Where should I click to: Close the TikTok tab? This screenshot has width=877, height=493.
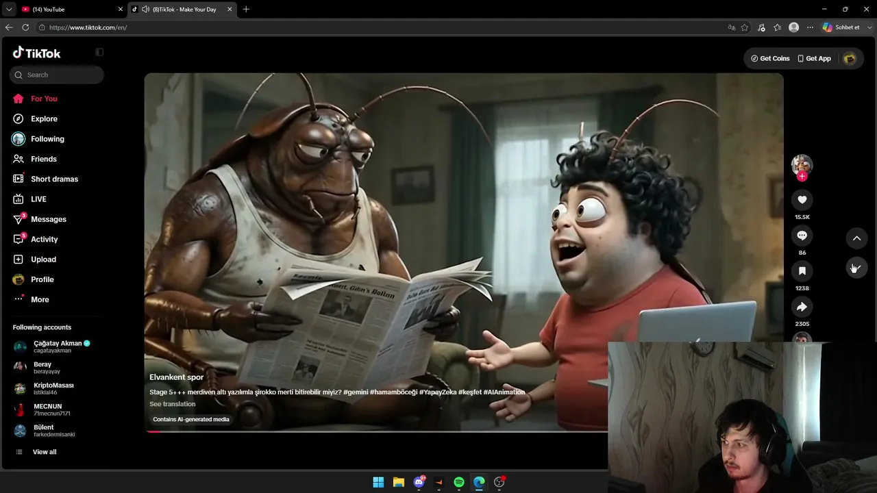click(230, 10)
